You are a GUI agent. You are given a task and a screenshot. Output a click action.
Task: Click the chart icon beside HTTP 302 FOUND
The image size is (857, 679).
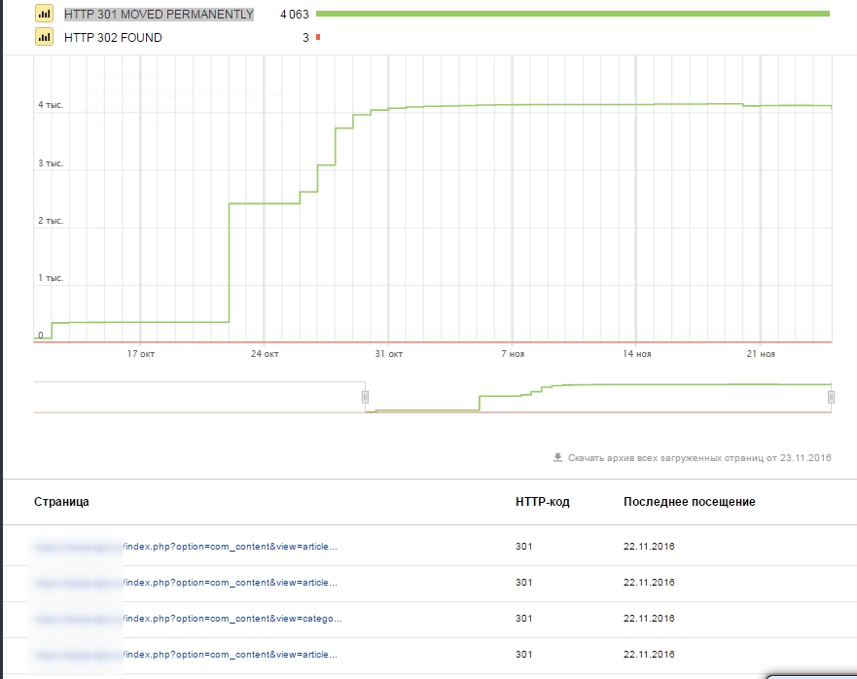(x=44, y=37)
